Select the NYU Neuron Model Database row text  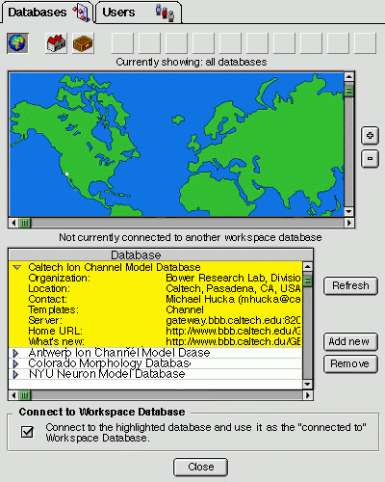point(107,374)
